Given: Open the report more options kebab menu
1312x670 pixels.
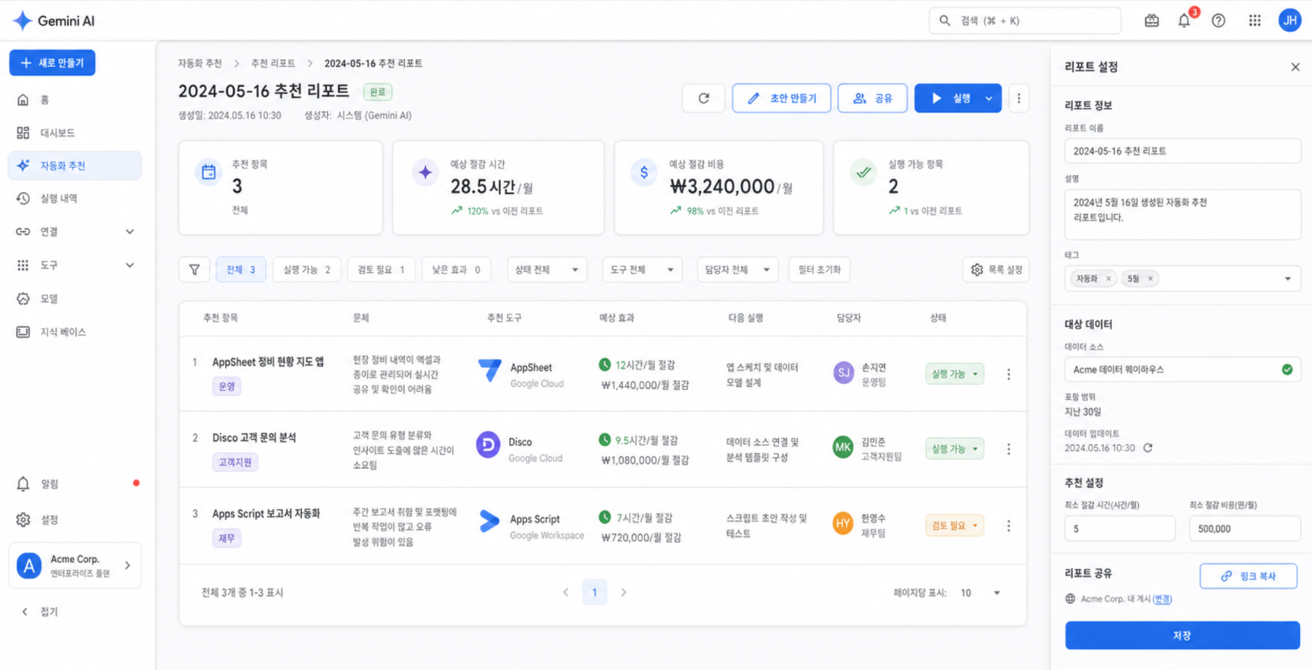Looking at the screenshot, I should [1018, 98].
